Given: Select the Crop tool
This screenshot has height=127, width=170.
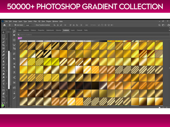Looking at the screenshot, I should point(3,45).
